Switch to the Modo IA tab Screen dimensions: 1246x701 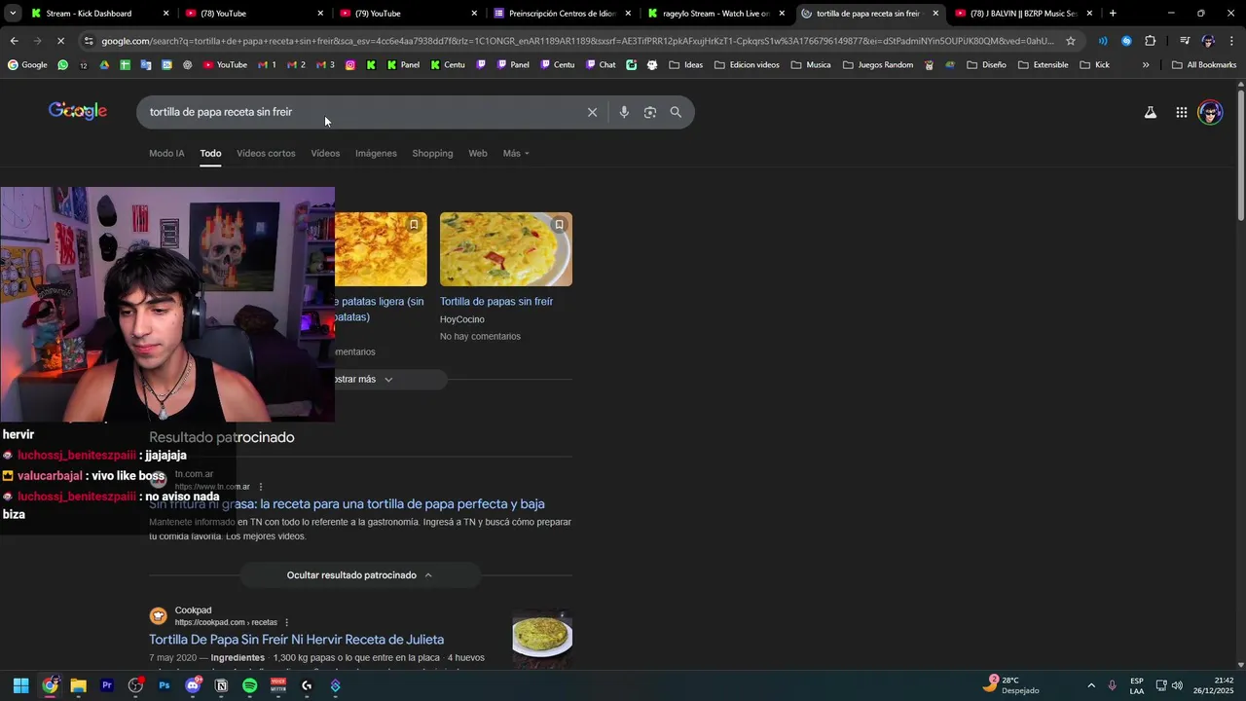(166, 153)
